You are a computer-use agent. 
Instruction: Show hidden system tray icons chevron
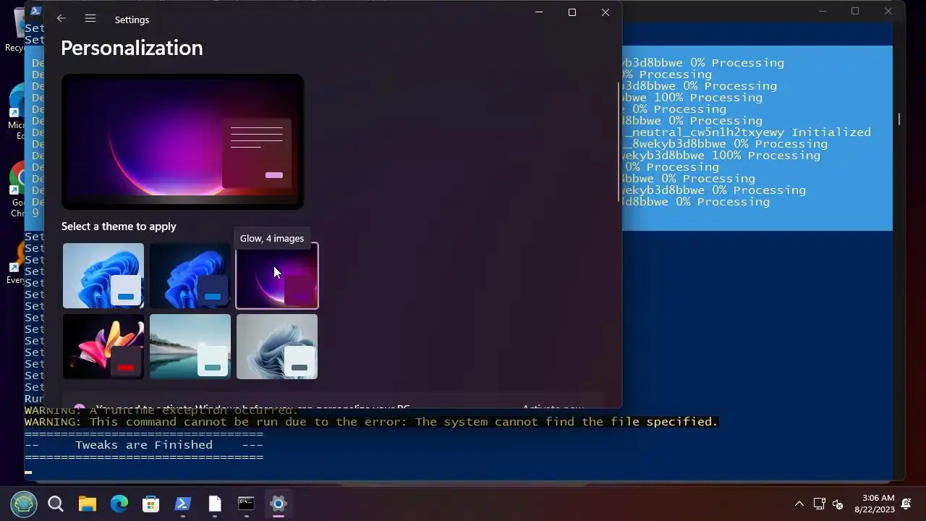799,504
